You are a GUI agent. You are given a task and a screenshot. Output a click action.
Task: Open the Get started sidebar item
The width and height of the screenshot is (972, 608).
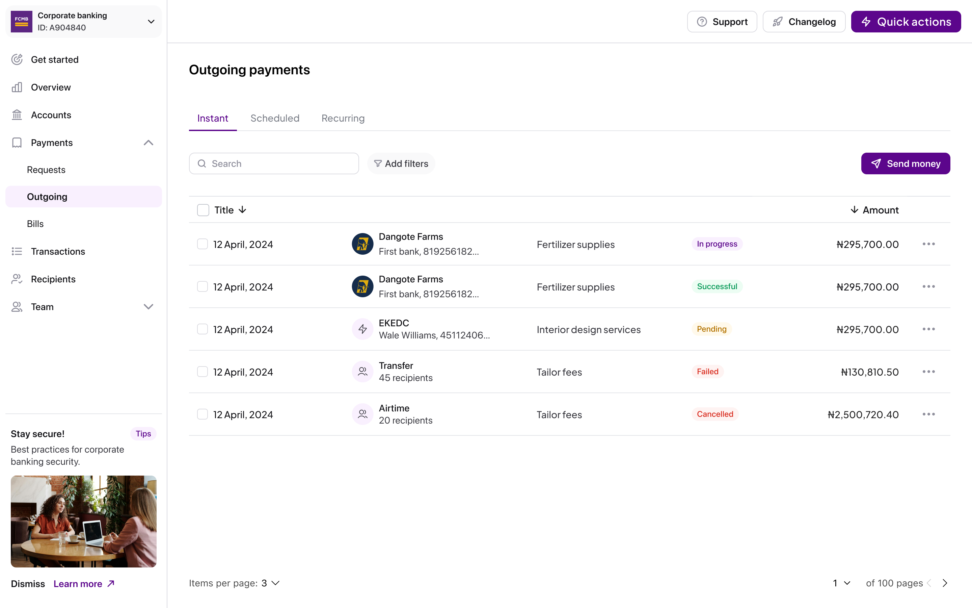84,59
